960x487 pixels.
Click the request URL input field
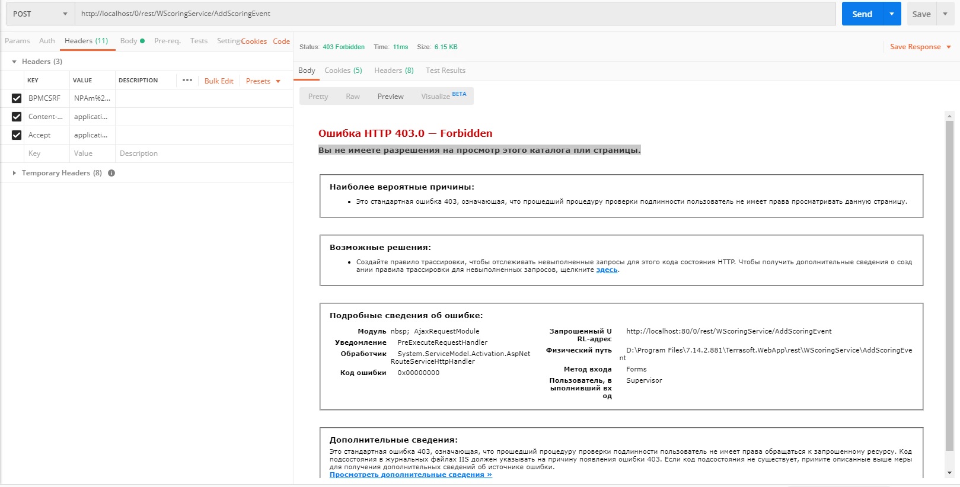455,14
